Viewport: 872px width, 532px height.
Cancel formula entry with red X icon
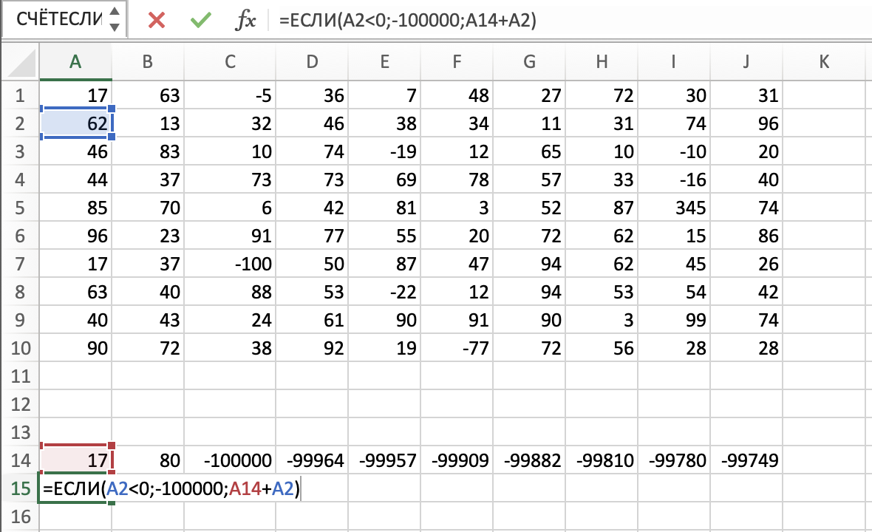click(157, 21)
